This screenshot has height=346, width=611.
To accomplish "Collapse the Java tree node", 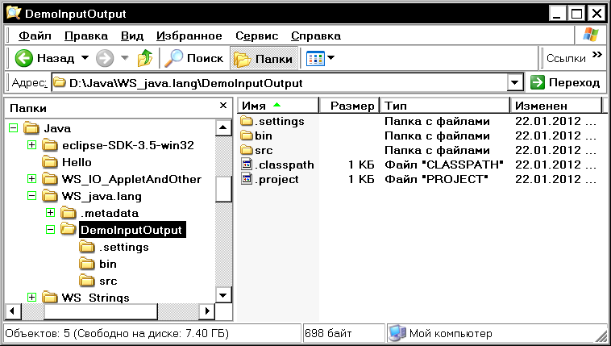I will [13, 128].
